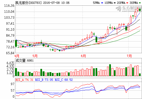
Task: Click the 65.84 price axis label
Action: [x=10, y=53]
